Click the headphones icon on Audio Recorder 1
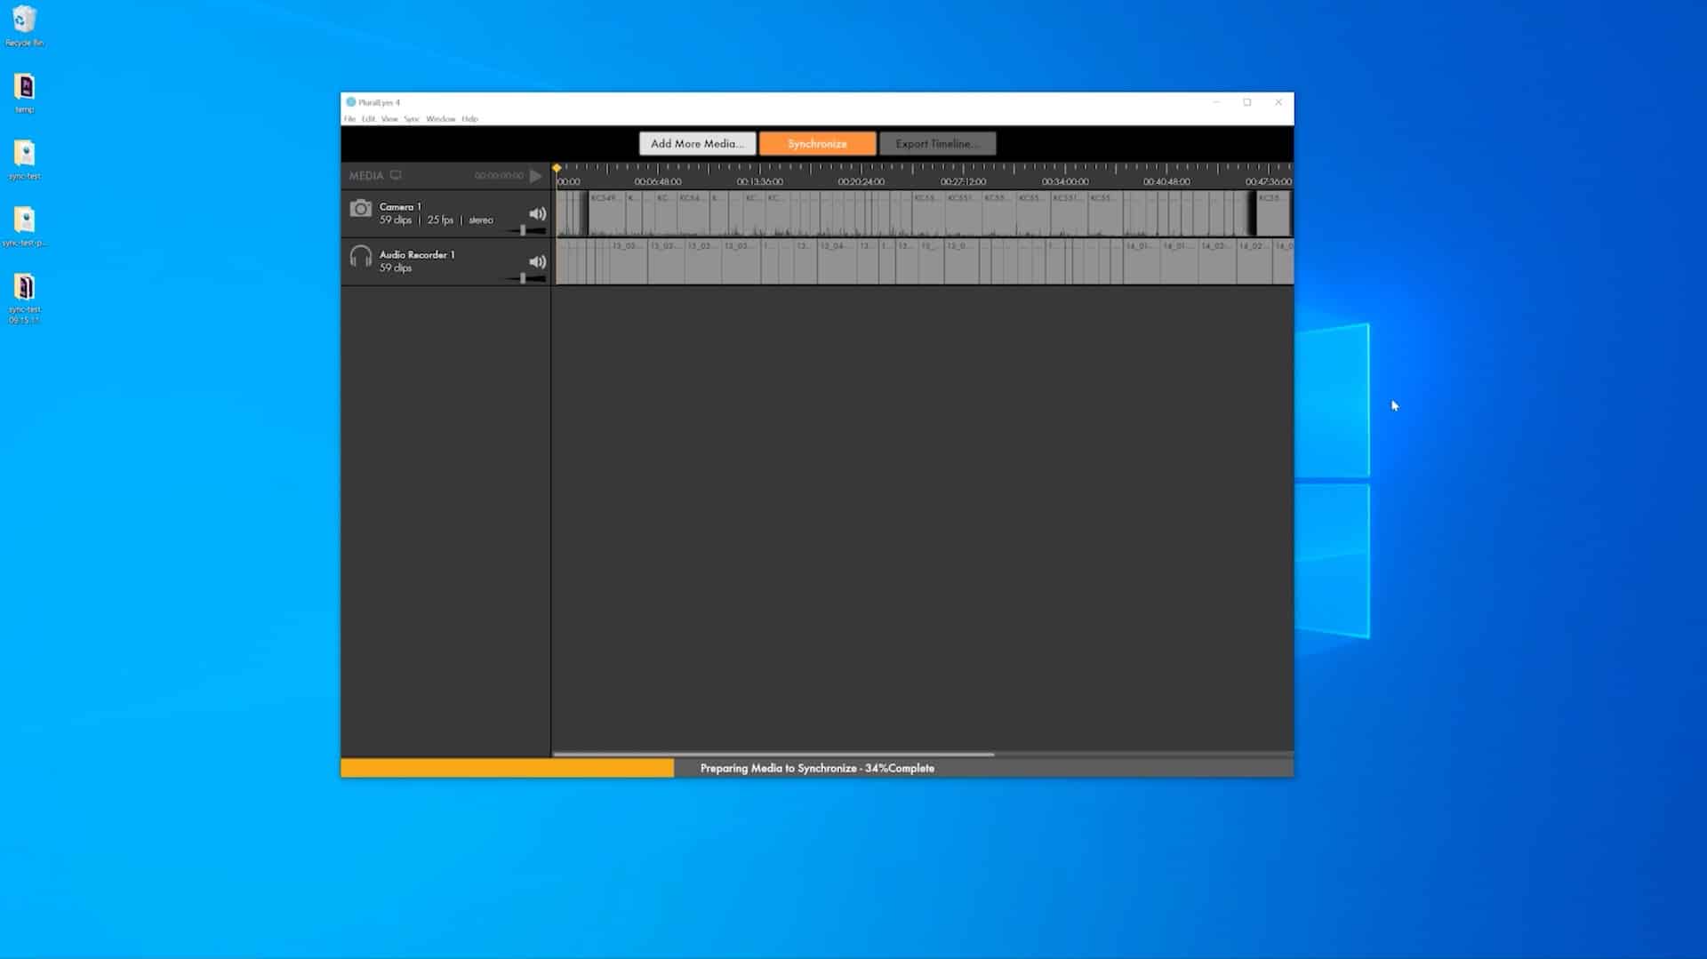This screenshot has height=959, width=1707. (x=360, y=256)
